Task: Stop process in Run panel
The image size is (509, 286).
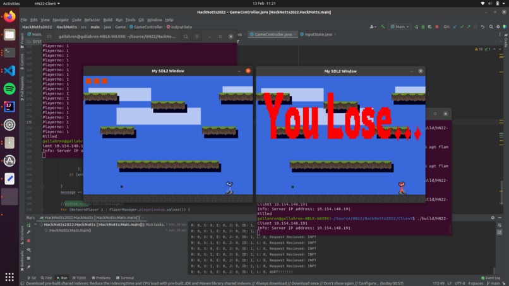Action: (x=29, y=241)
